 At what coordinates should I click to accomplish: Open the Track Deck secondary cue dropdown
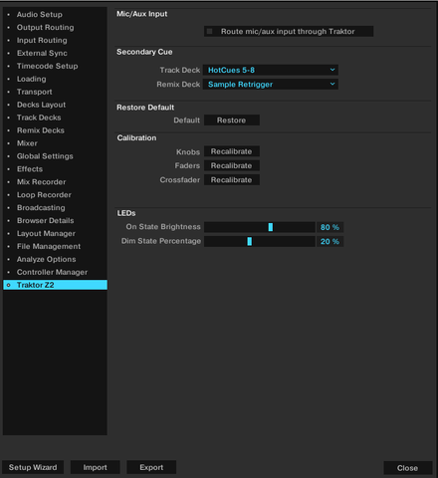[271, 70]
